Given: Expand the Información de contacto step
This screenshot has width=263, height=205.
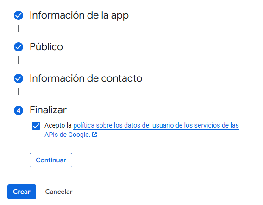Looking at the screenshot, I should pyautogui.click(x=86, y=78).
